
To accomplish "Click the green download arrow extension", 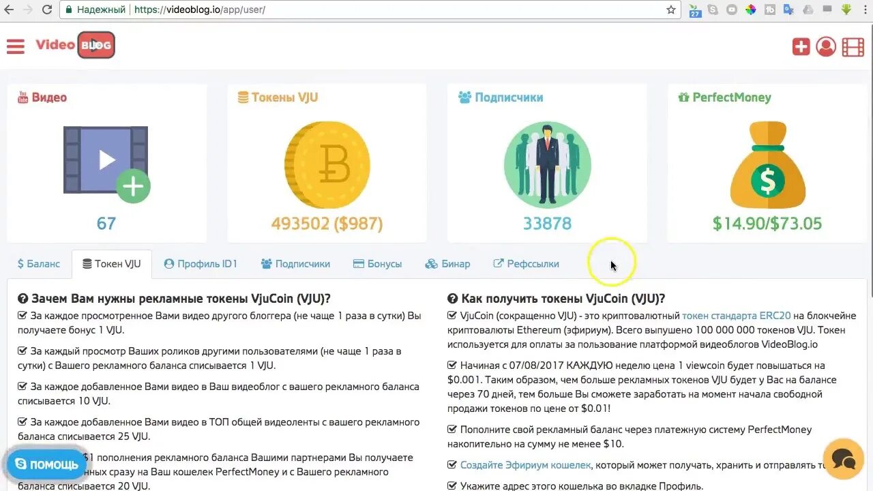I will click(x=846, y=10).
